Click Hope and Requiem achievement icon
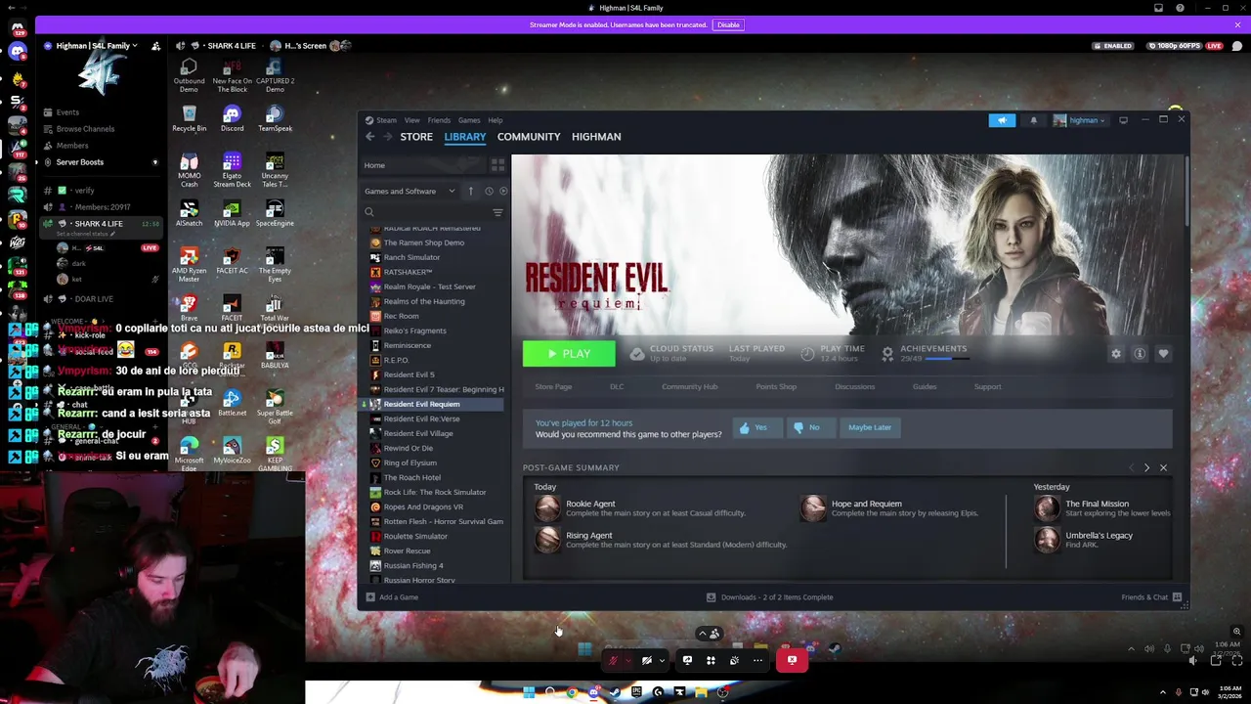 [x=813, y=507]
